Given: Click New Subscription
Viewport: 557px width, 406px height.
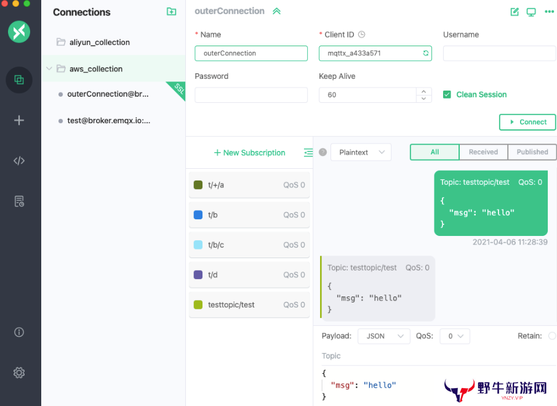Looking at the screenshot, I should pos(249,153).
